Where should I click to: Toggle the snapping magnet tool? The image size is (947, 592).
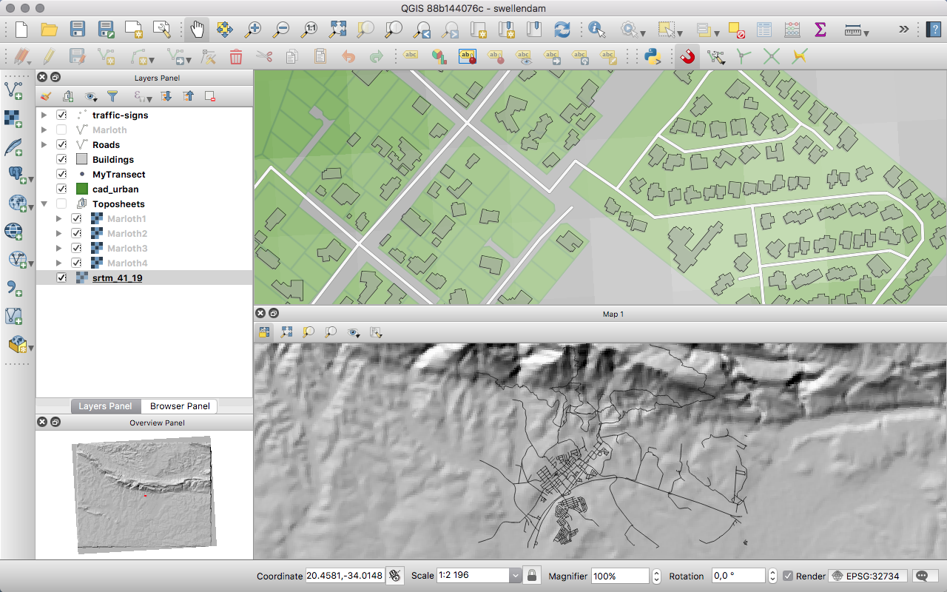(687, 56)
